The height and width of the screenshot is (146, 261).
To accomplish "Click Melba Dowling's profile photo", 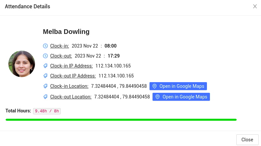I will coord(22,64).
